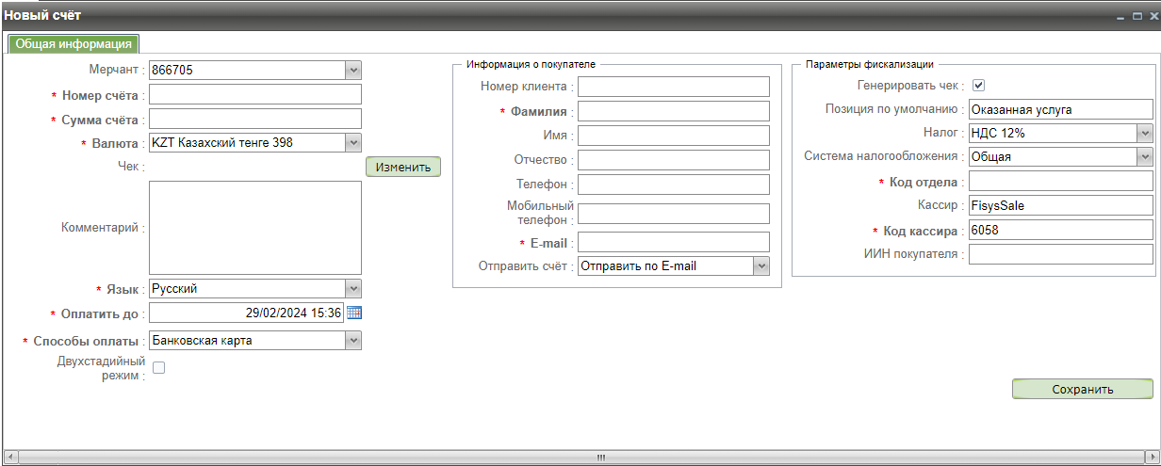The height and width of the screenshot is (466, 1161).
Task: Maximize the Новый счёт window
Action: pos(1136,18)
